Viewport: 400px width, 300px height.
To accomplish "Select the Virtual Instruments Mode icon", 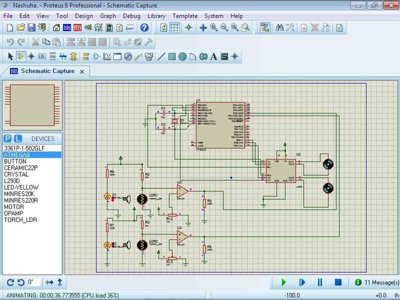I will [x=148, y=56].
